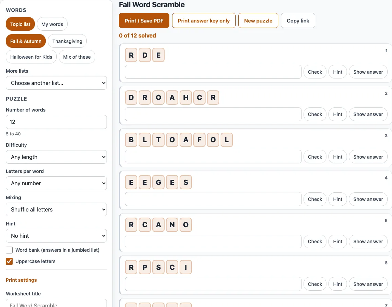Show answer for BLTOAFOL scramble
This screenshot has width=392, height=307.
click(x=368, y=157)
